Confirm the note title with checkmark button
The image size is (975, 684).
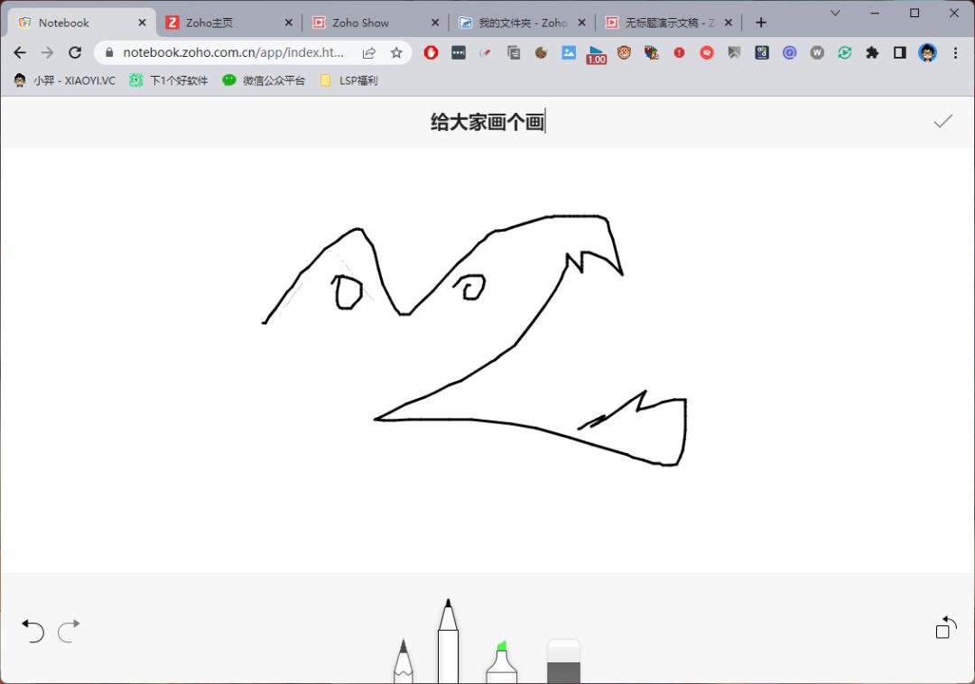(943, 120)
